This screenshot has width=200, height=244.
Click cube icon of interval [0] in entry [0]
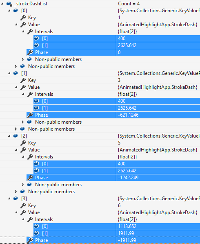tap(36, 38)
